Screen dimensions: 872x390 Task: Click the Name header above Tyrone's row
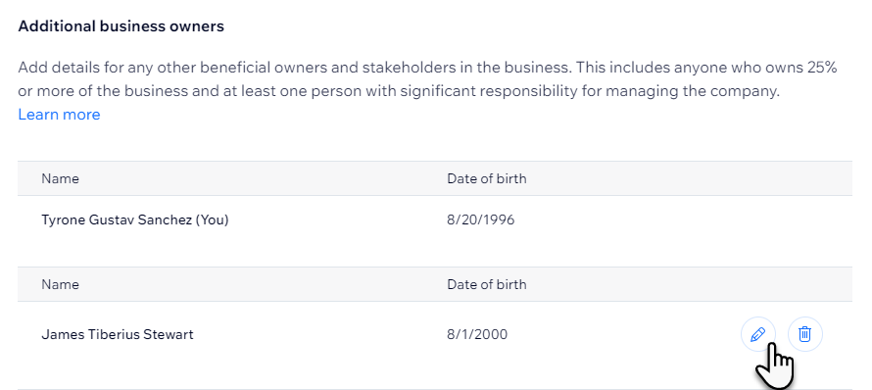60,178
